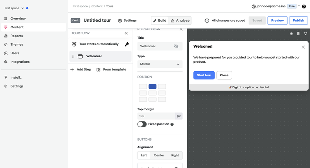Click the sidebar Settings gear icon
The image size is (310, 168).
(6, 86)
